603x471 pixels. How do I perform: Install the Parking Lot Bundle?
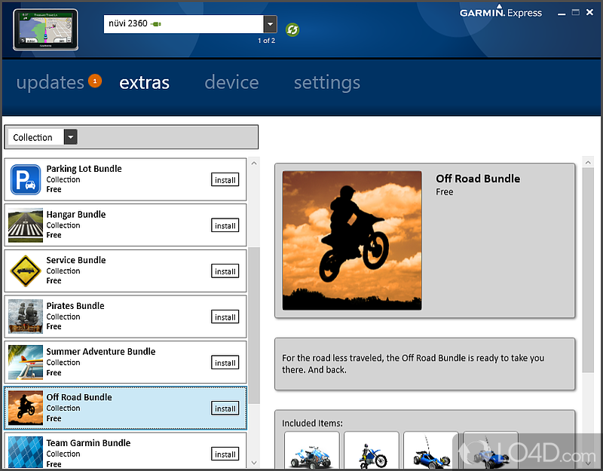point(225,180)
